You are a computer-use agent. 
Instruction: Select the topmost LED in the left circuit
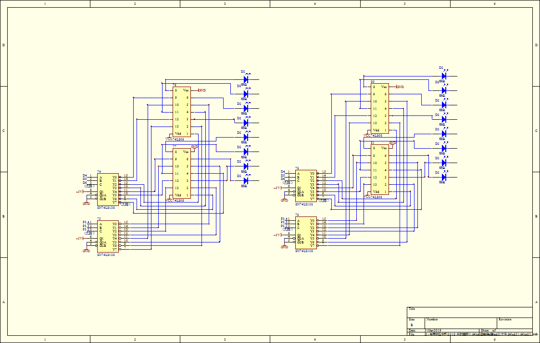tap(246, 79)
